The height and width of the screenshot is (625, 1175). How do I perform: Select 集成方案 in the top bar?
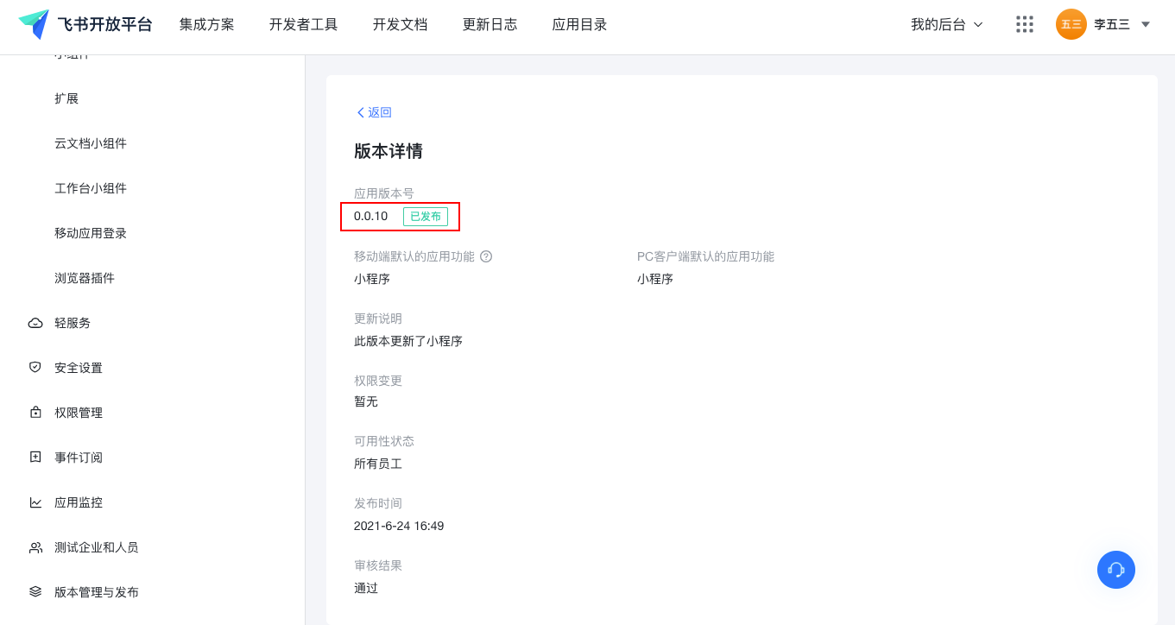[206, 24]
